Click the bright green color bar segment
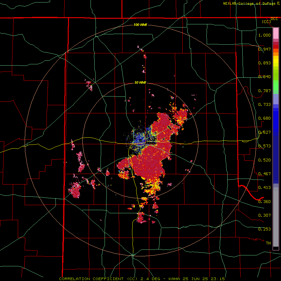Viewport: 281px width, 281px height. click(276, 85)
